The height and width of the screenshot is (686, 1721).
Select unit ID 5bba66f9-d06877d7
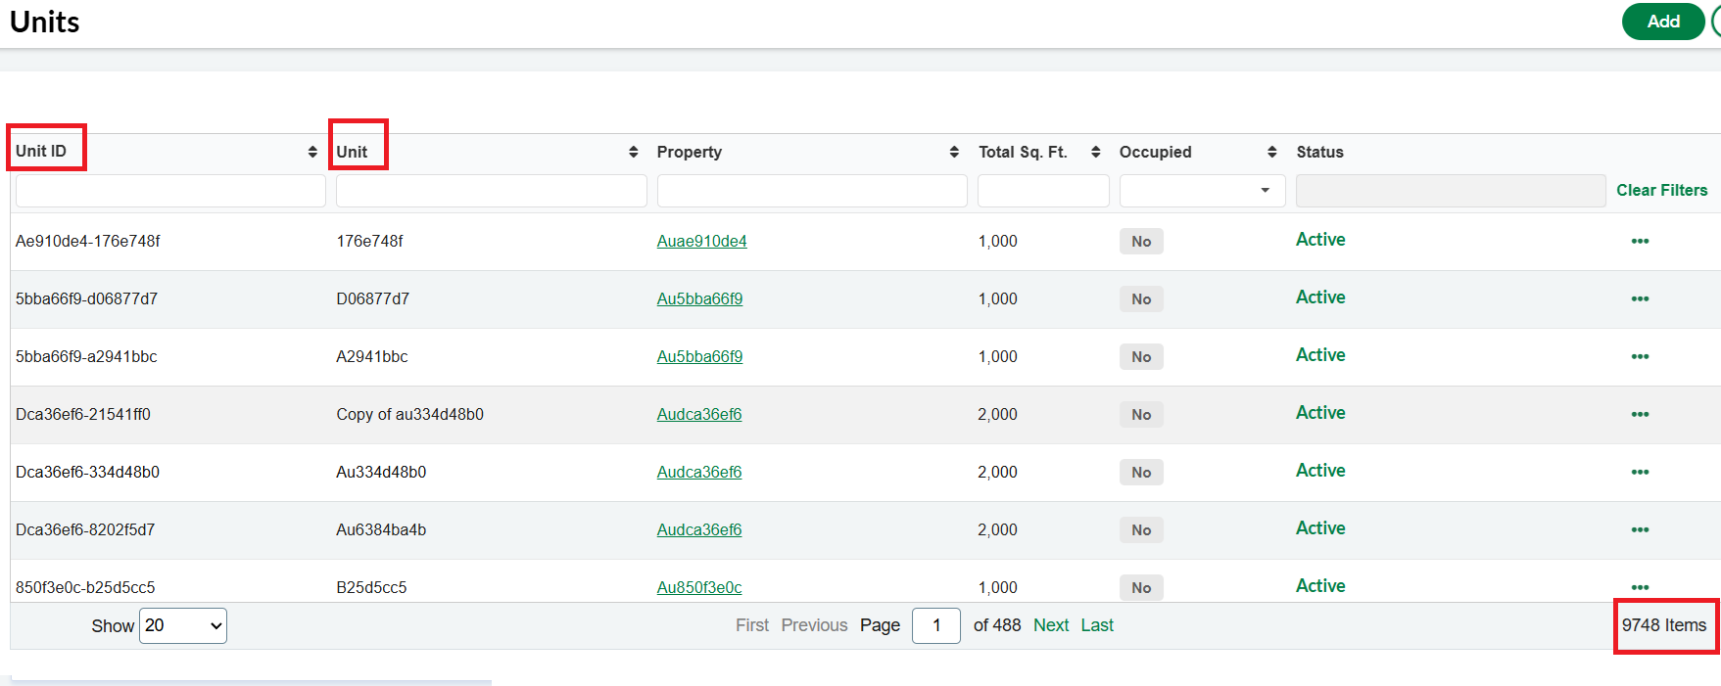coord(86,298)
